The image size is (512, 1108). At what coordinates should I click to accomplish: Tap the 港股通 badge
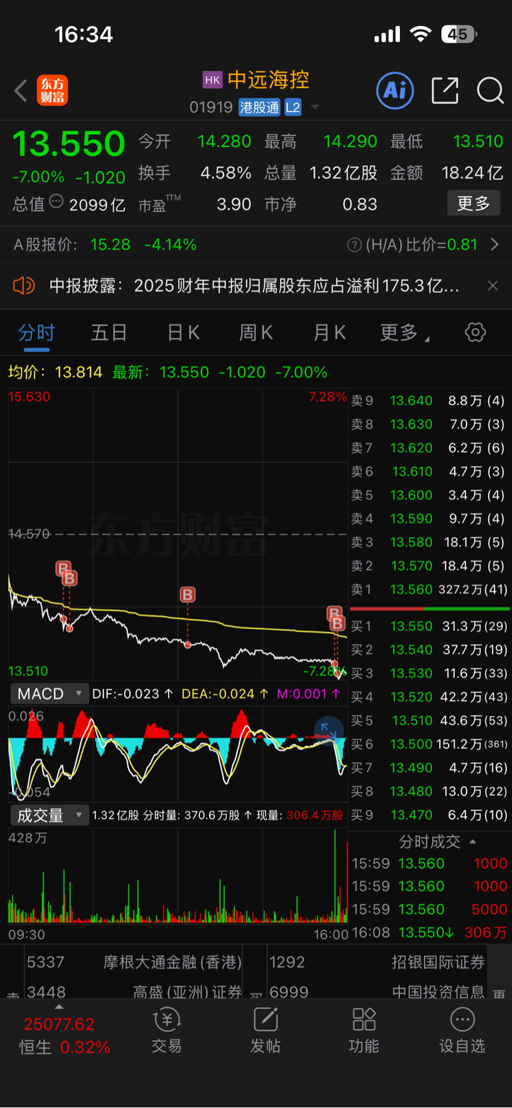pyautogui.click(x=260, y=107)
